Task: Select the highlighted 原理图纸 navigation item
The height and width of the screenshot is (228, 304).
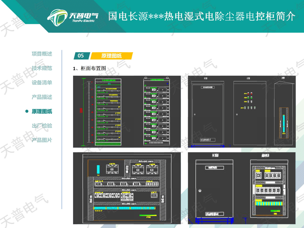Action: click(x=42, y=111)
